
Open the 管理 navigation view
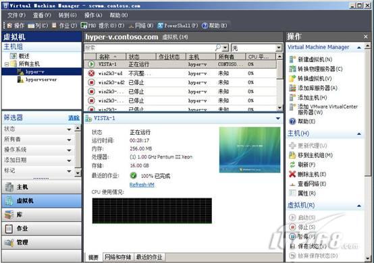click(x=41, y=243)
